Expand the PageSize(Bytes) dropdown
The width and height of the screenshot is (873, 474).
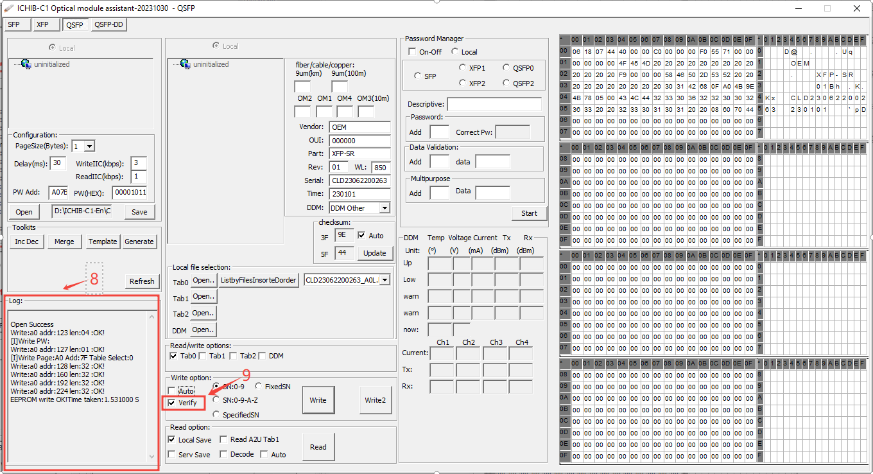coord(89,146)
